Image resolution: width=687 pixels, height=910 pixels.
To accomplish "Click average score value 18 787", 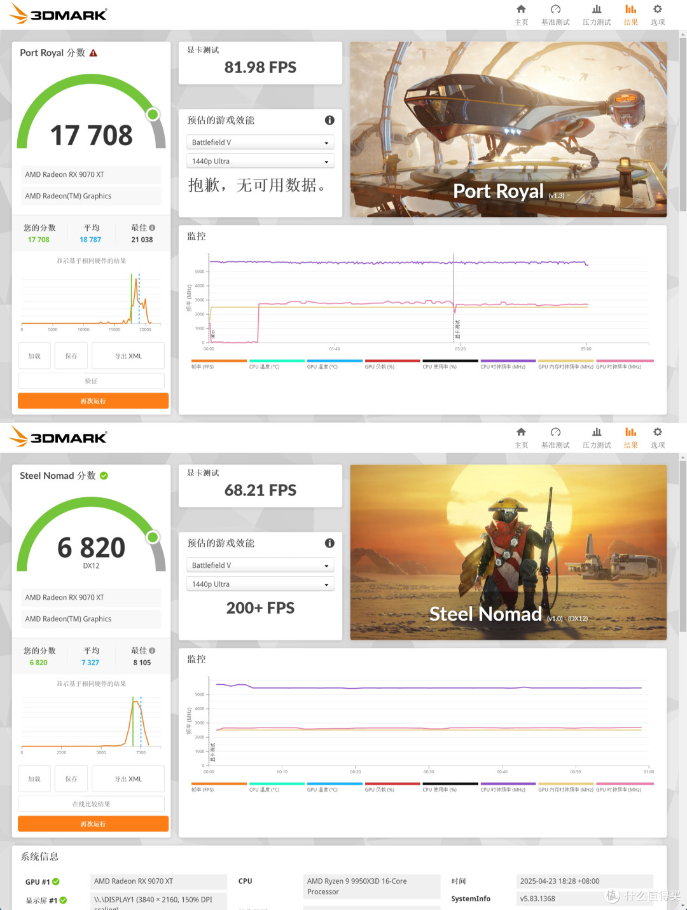I will 90,240.
